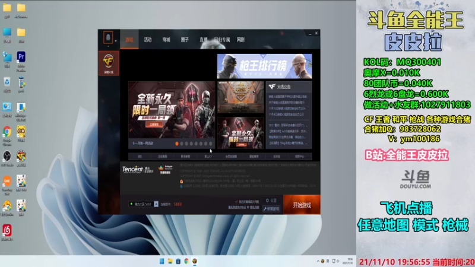Open the top-left folder desktop icon

click(x=7, y=8)
